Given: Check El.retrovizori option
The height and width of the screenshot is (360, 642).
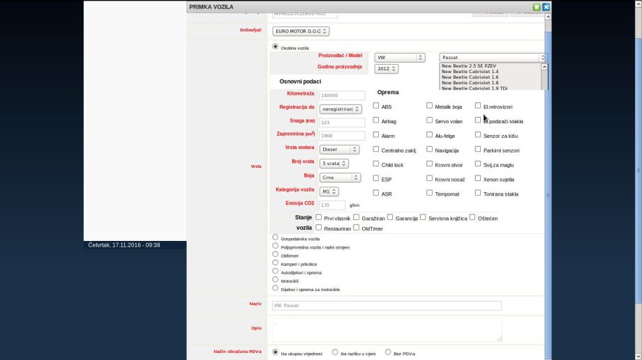Looking at the screenshot, I should (478, 106).
